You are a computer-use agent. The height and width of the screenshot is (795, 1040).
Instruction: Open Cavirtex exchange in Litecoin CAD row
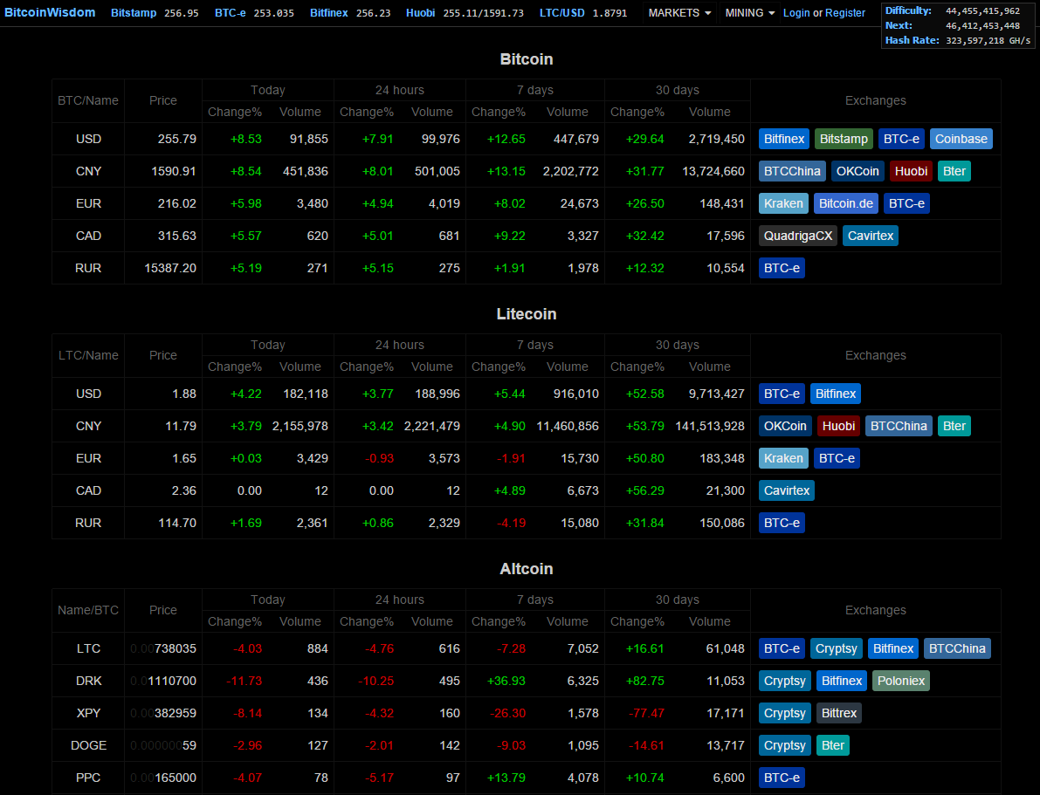click(x=787, y=490)
